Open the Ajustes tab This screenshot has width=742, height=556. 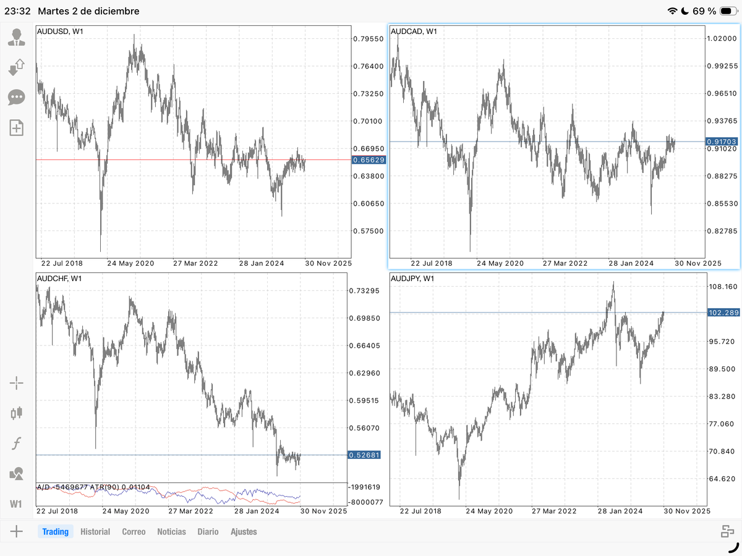[x=244, y=531]
